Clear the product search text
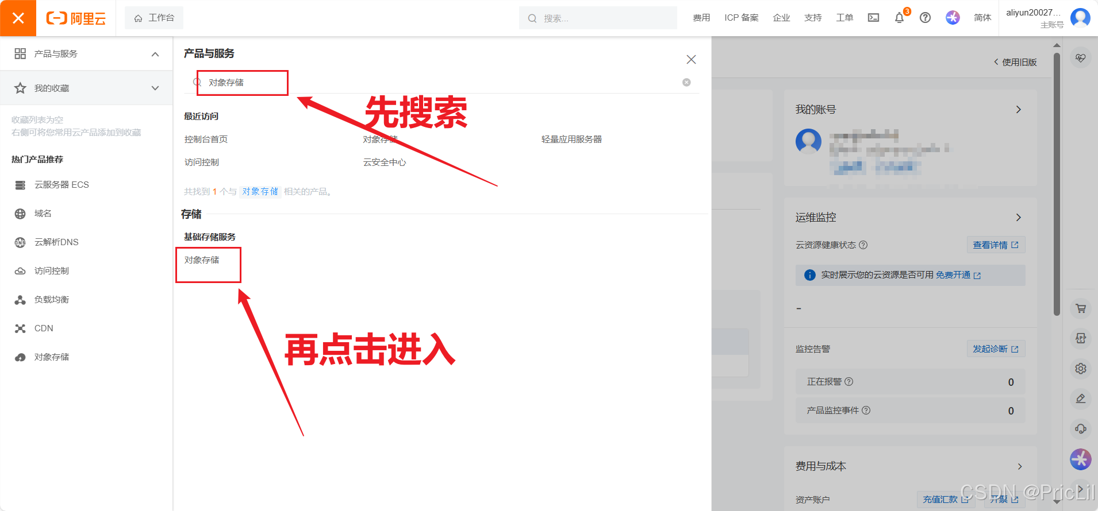This screenshot has height=511, width=1098. tap(686, 82)
